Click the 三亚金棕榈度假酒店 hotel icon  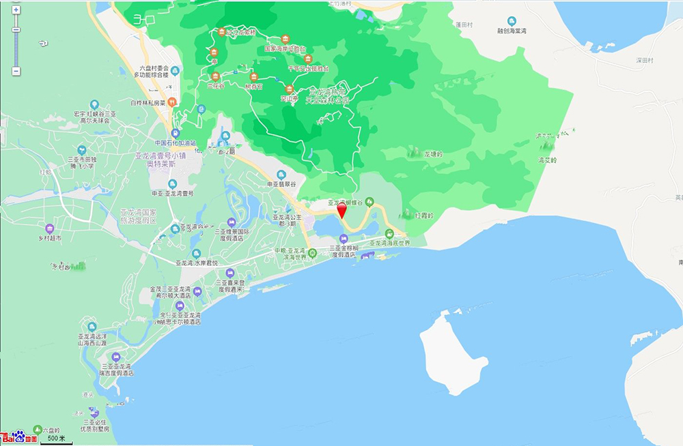pos(343,237)
